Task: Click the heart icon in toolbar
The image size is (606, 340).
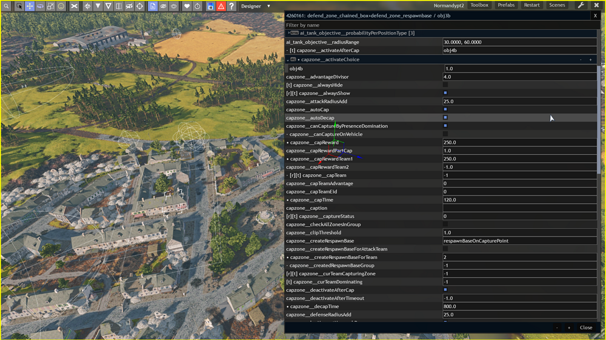Action: pos(187,6)
